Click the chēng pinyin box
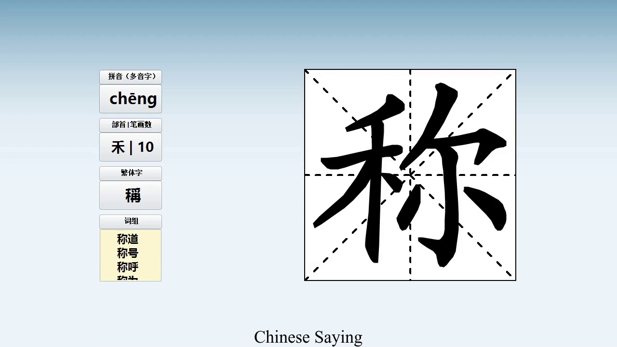This screenshot has height=347, width=617. [x=131, y=99]
